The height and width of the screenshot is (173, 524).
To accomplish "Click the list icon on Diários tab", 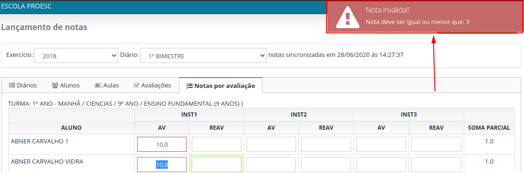I will tap(12, 86).
